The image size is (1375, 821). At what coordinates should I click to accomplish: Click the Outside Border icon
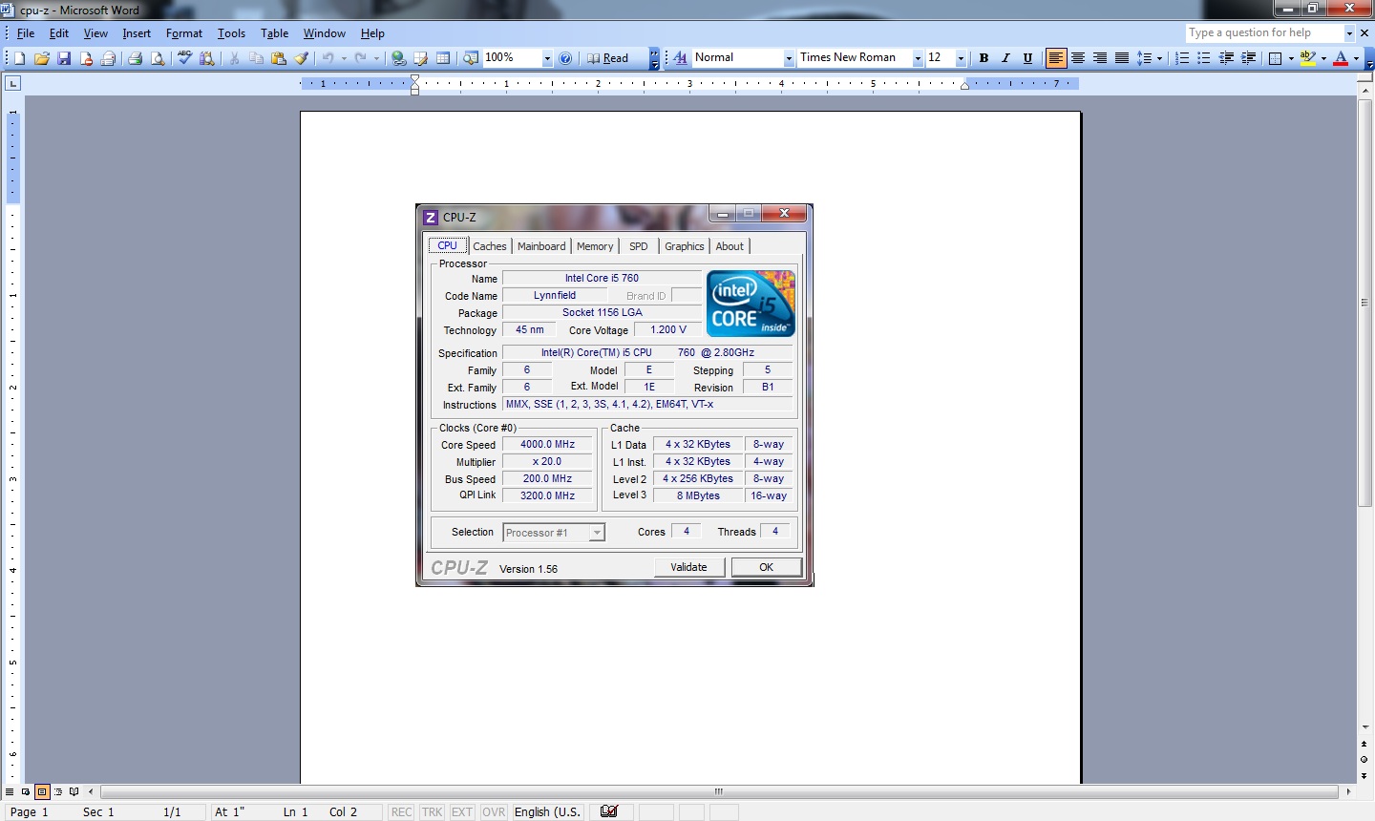(x=1276, y=58)
